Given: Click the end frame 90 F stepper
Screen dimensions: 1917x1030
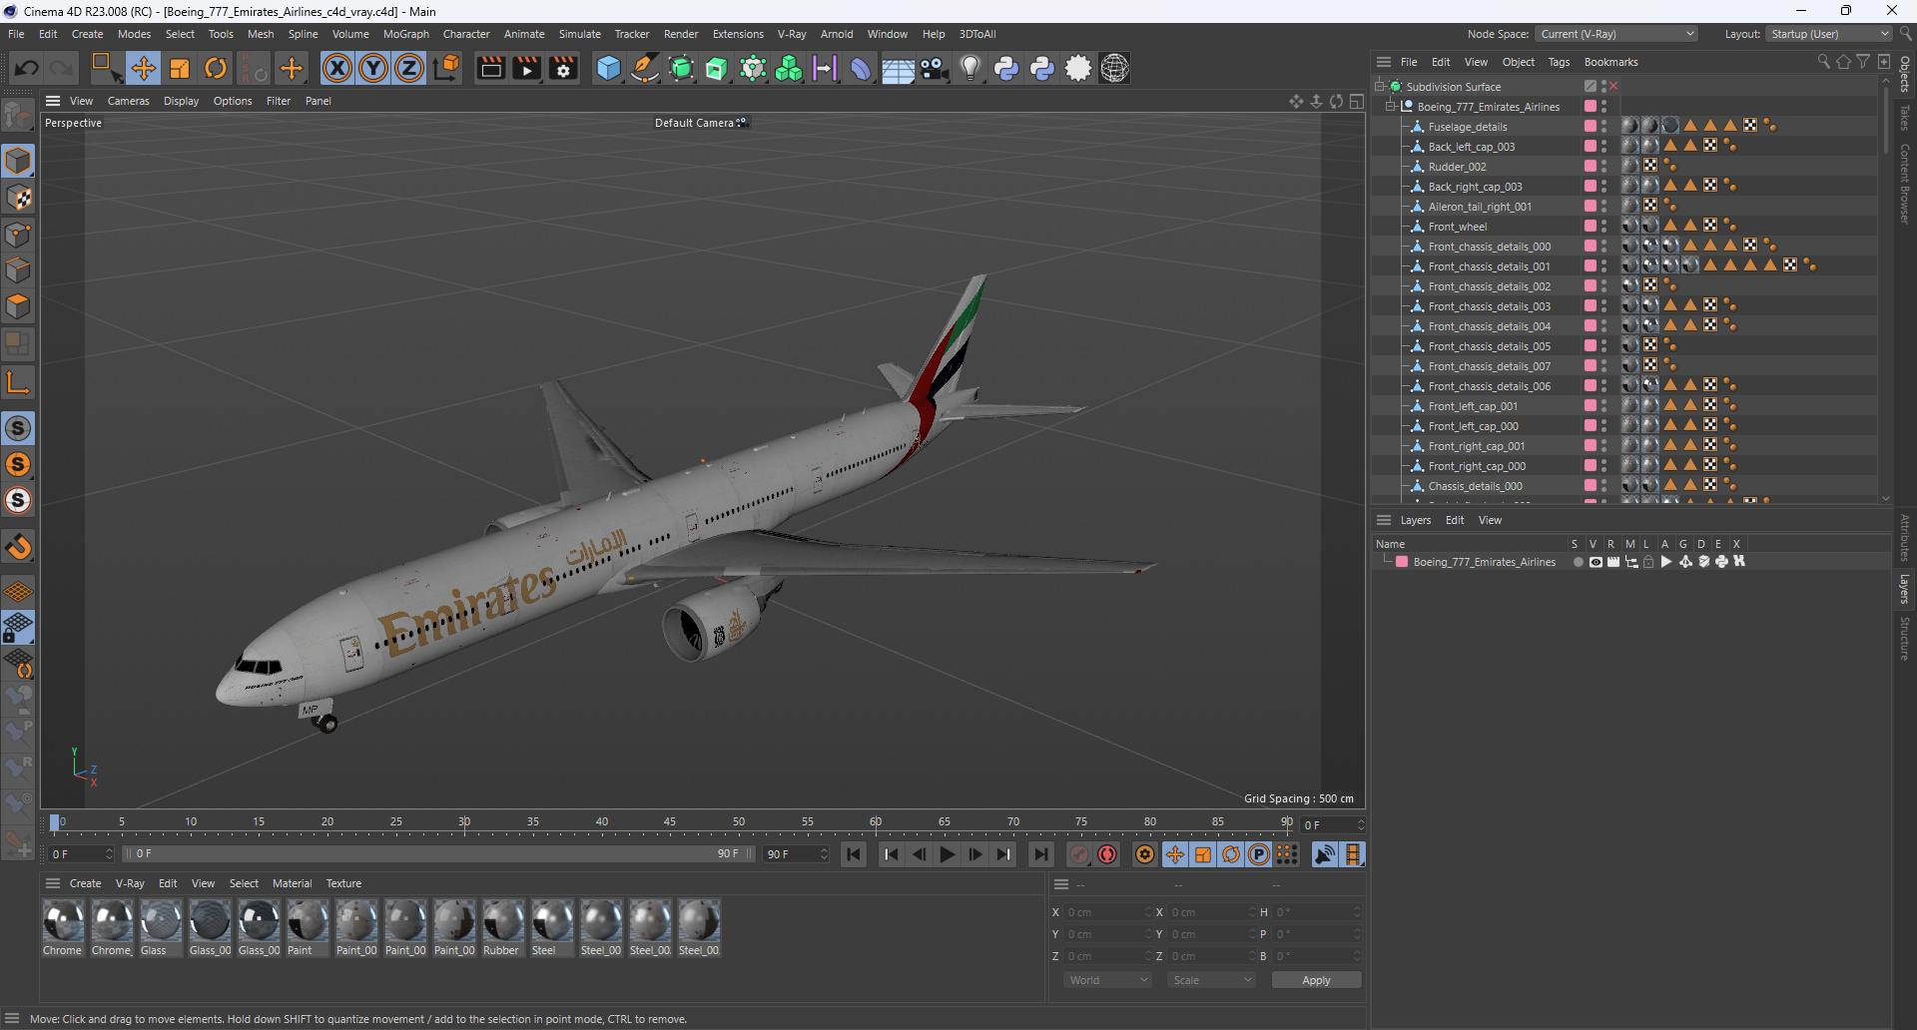Looking at the screenshot, I should pyautogui.click(x=824, y=854).
